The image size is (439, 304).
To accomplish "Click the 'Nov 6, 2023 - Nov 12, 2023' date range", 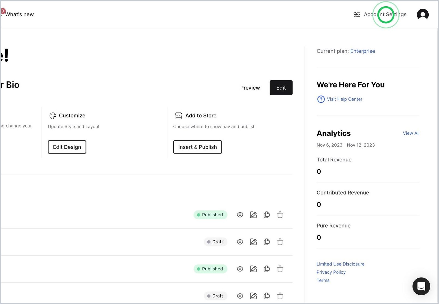I will pyautogui.click(x=346, y=145).
